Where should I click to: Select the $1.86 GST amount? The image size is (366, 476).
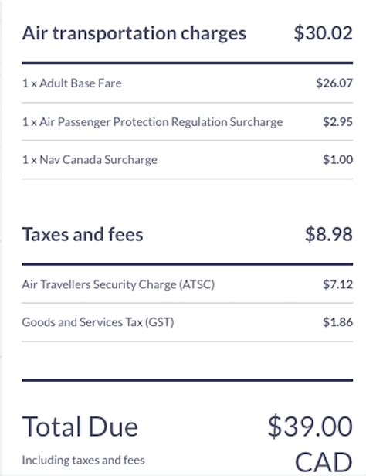[x=337, y=322]
